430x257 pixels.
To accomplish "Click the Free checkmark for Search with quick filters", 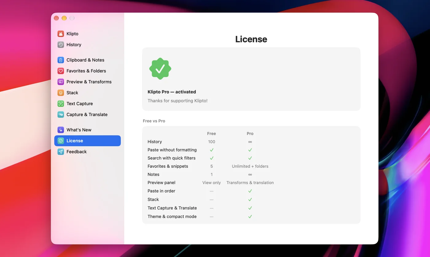I will click(x=212, y=158).
